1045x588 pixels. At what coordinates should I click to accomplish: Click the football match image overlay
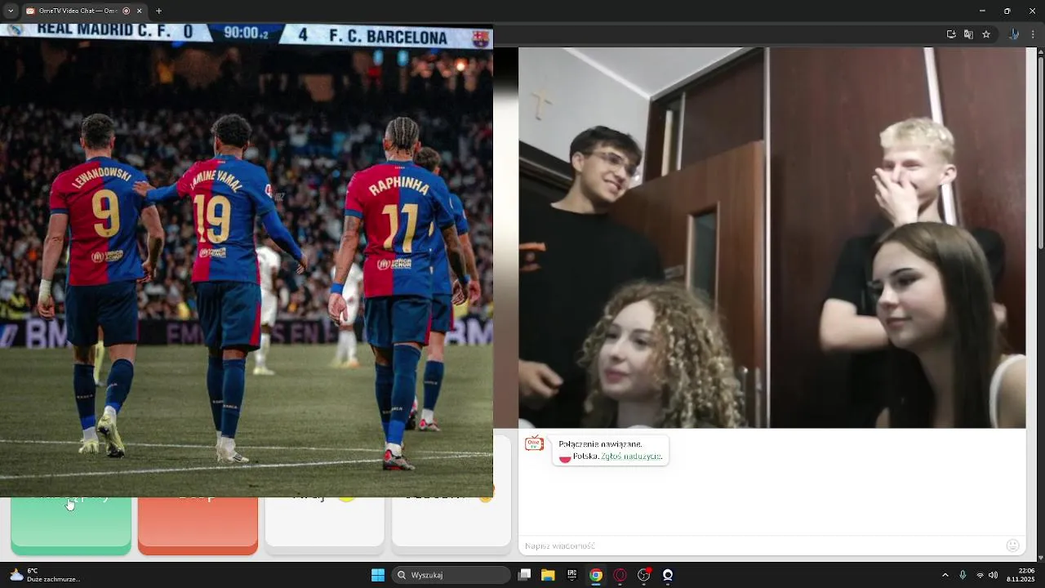click(246, 261)
